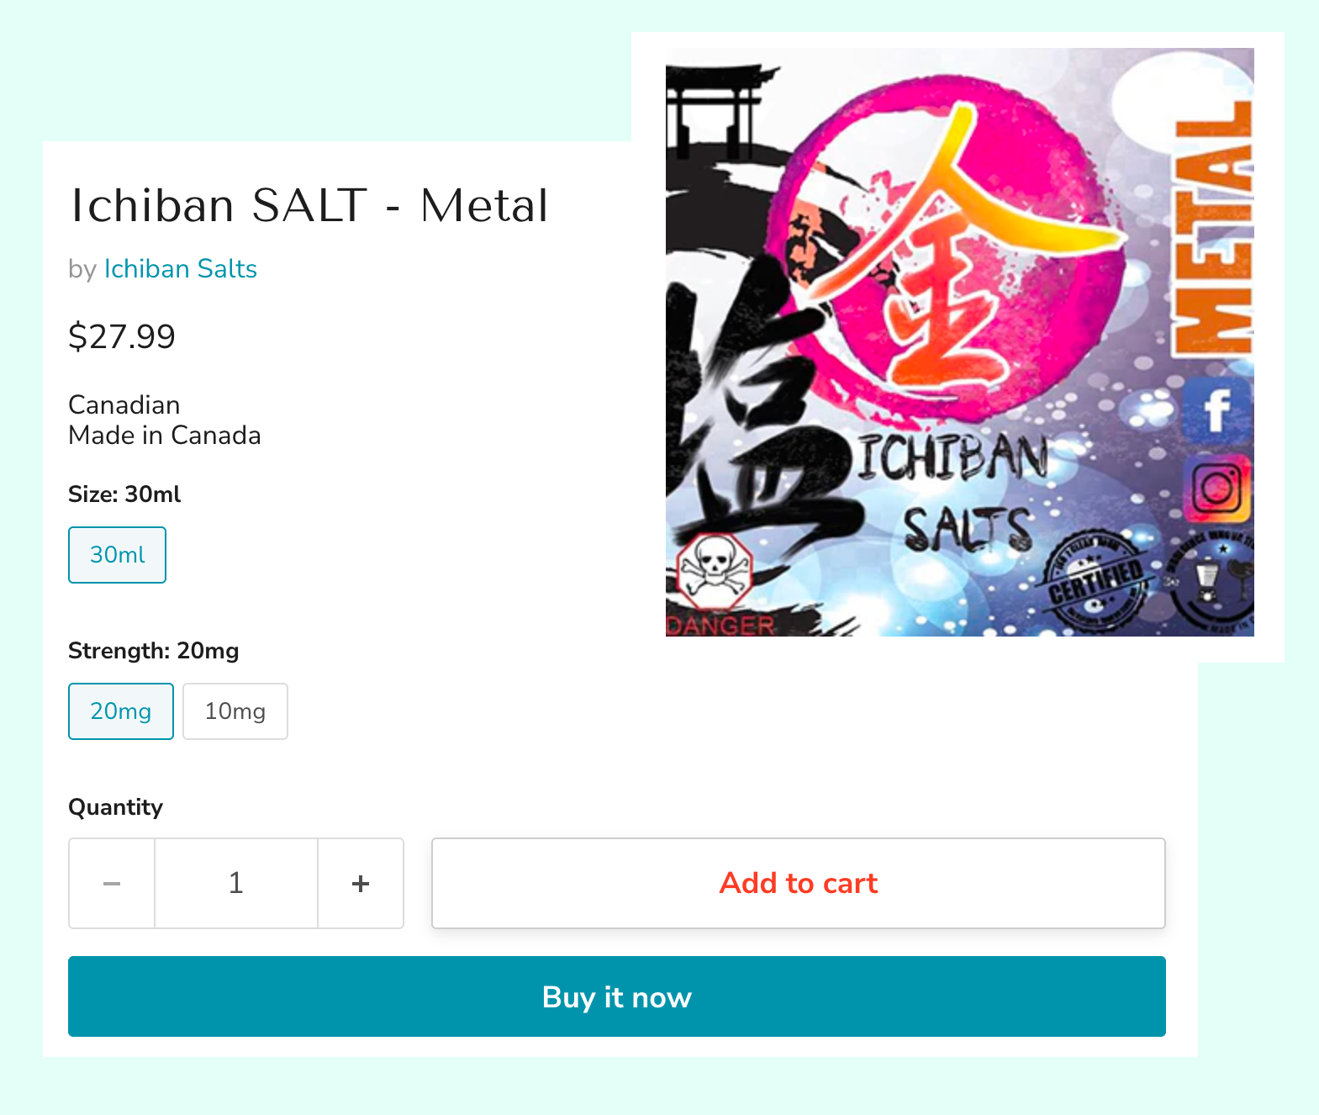Image resolution: width=1319 pixels, height=1115 pixels.
Task: Click the Ichiban SALT - Metal title
Action: tap(309, 206)
